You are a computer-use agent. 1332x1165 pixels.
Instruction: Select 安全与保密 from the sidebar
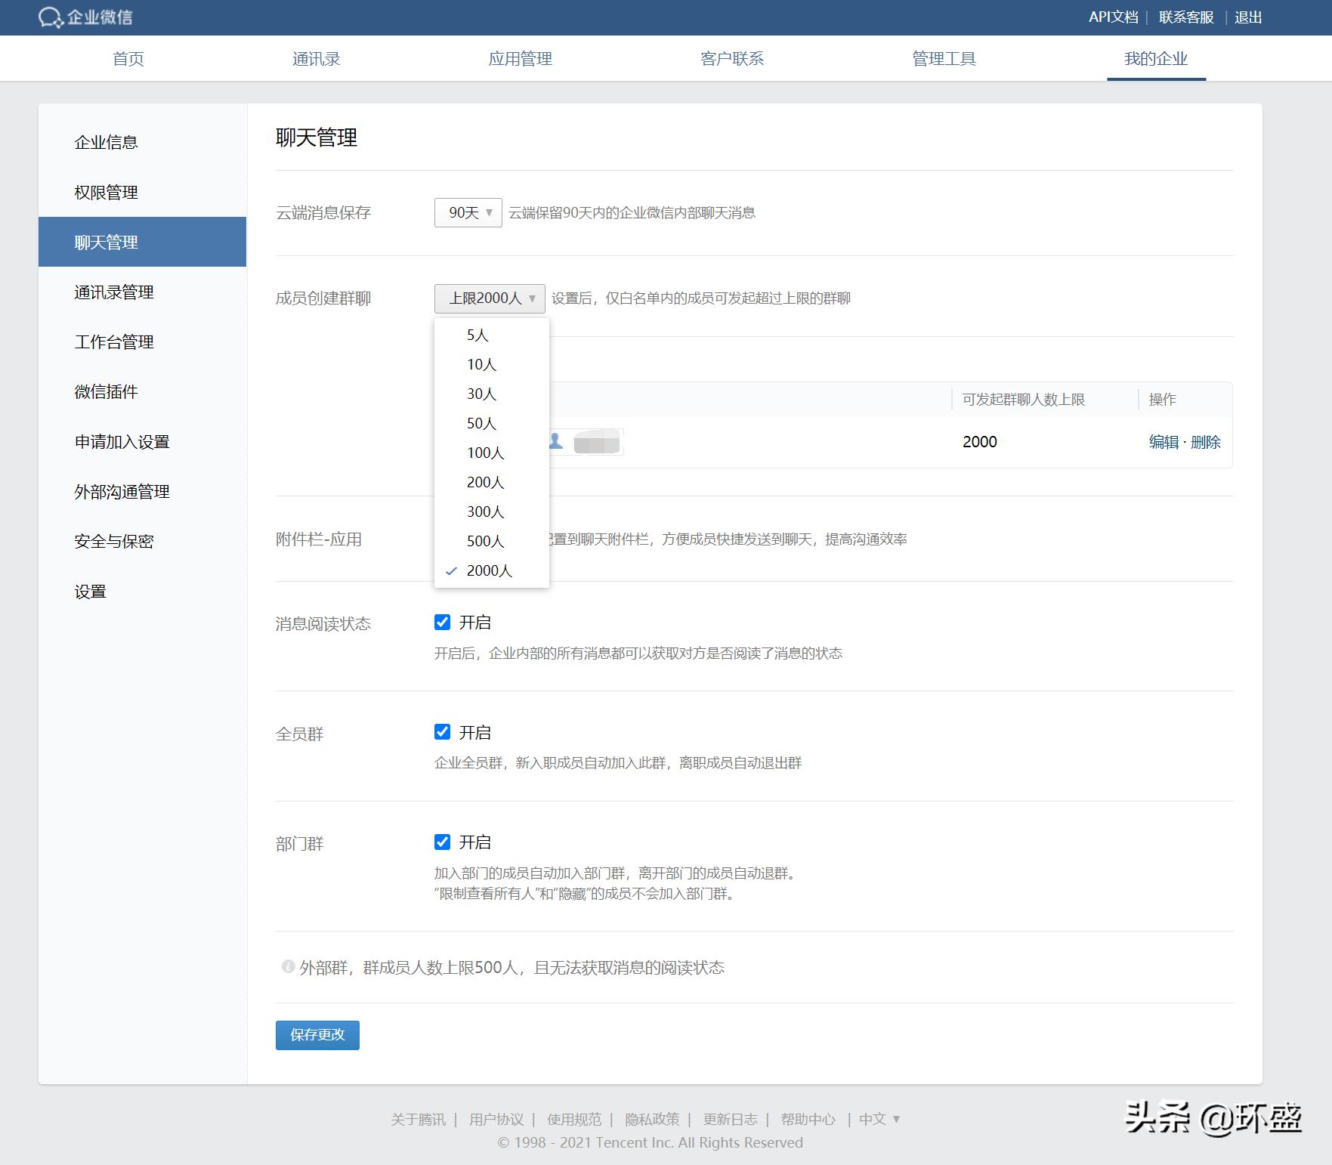(112, 541)
